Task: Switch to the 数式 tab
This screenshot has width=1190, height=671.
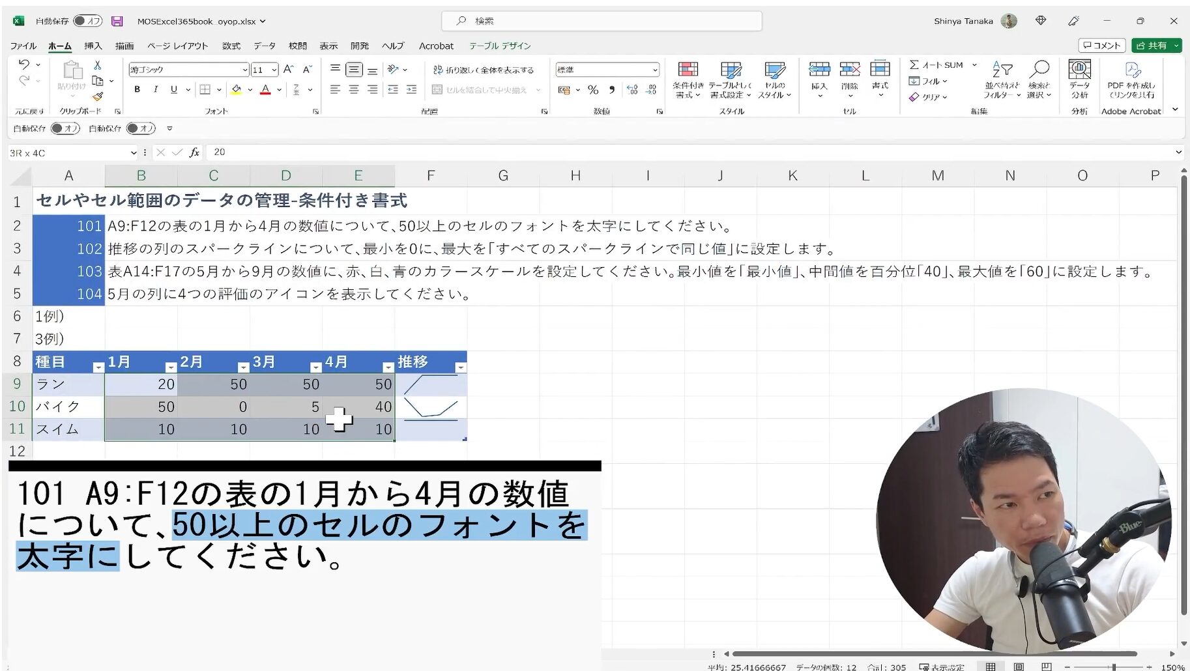Action: point(231,46)
